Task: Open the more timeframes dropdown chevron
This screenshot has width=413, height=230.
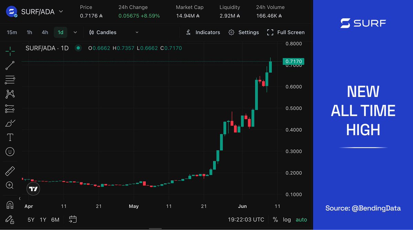Action: [x=75, y=32]
